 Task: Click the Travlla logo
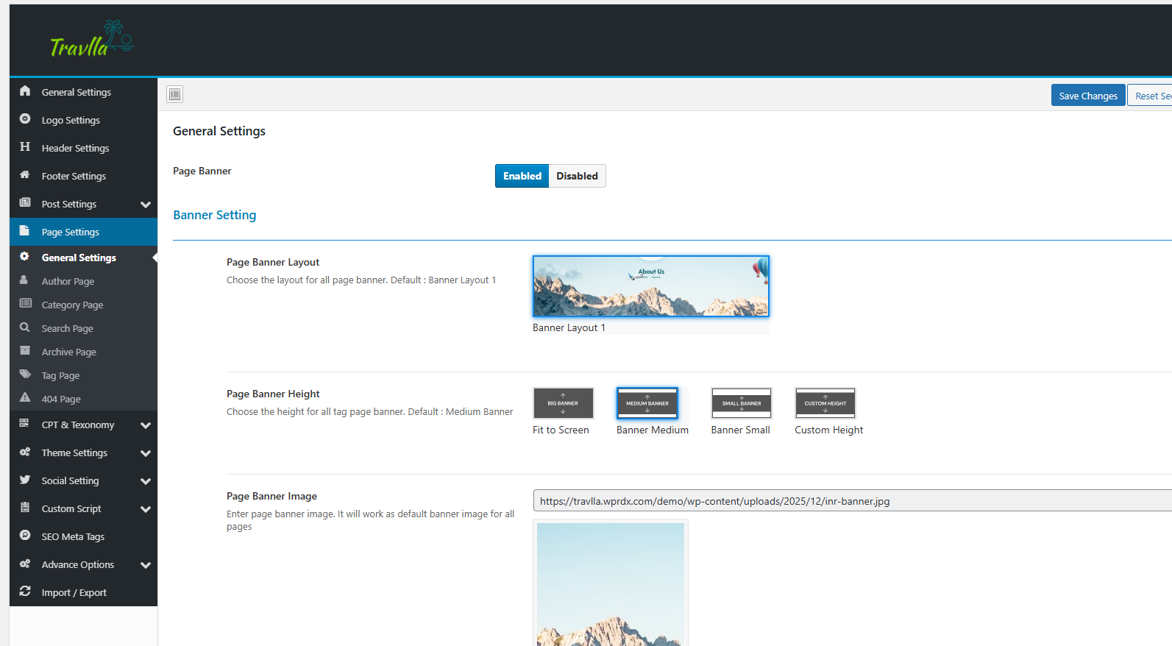click(x=92, y=40)
